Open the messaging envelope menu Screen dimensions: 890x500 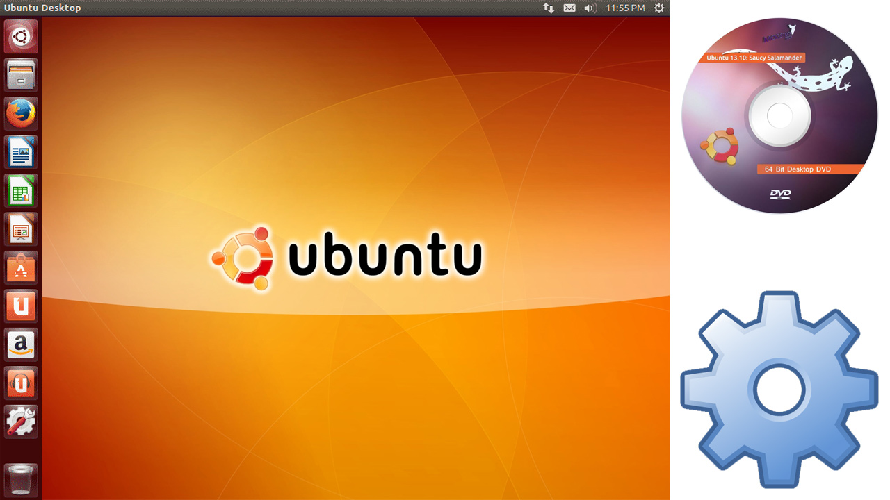click(x=569, y=8)
